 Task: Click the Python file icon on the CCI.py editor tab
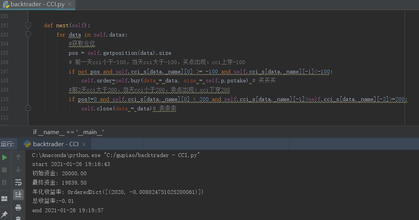coord(6,4)
